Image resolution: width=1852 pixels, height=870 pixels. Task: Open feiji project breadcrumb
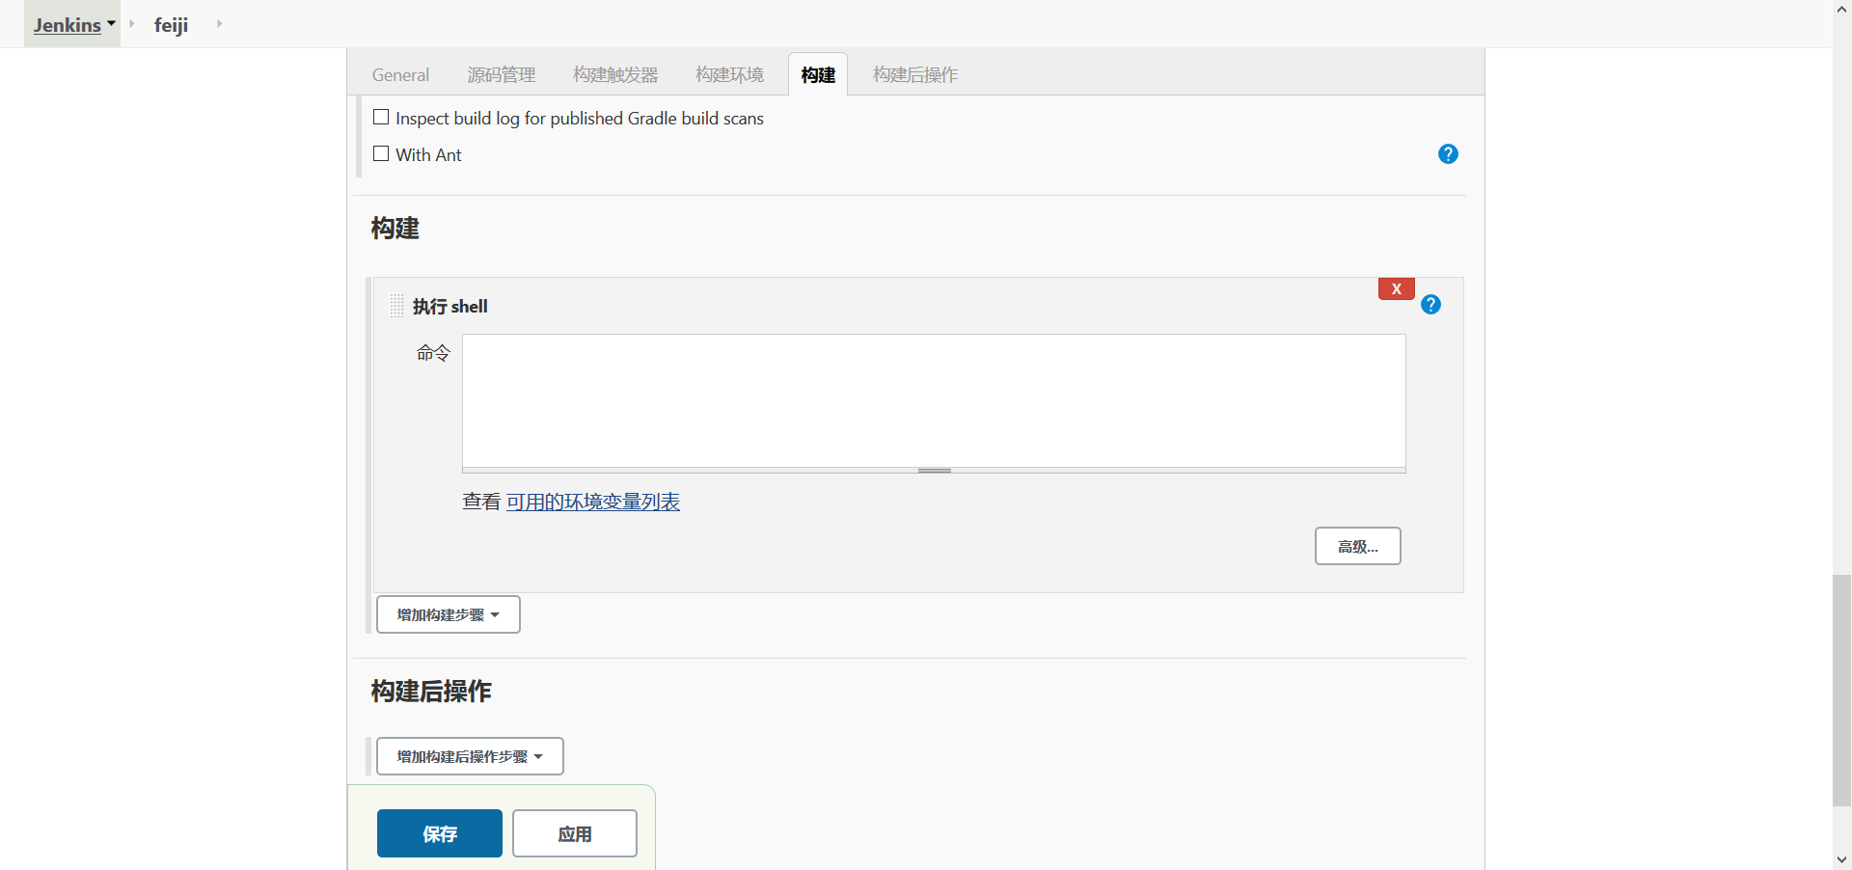click(x=171, y=24)
